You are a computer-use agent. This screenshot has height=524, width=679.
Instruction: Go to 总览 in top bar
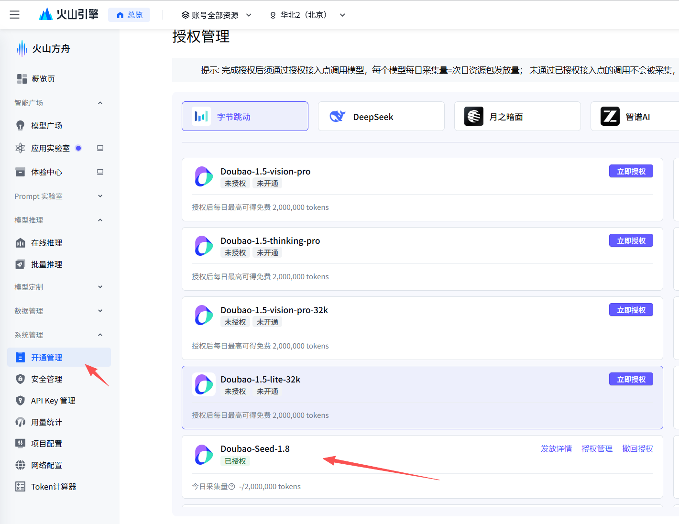point(129,15)
